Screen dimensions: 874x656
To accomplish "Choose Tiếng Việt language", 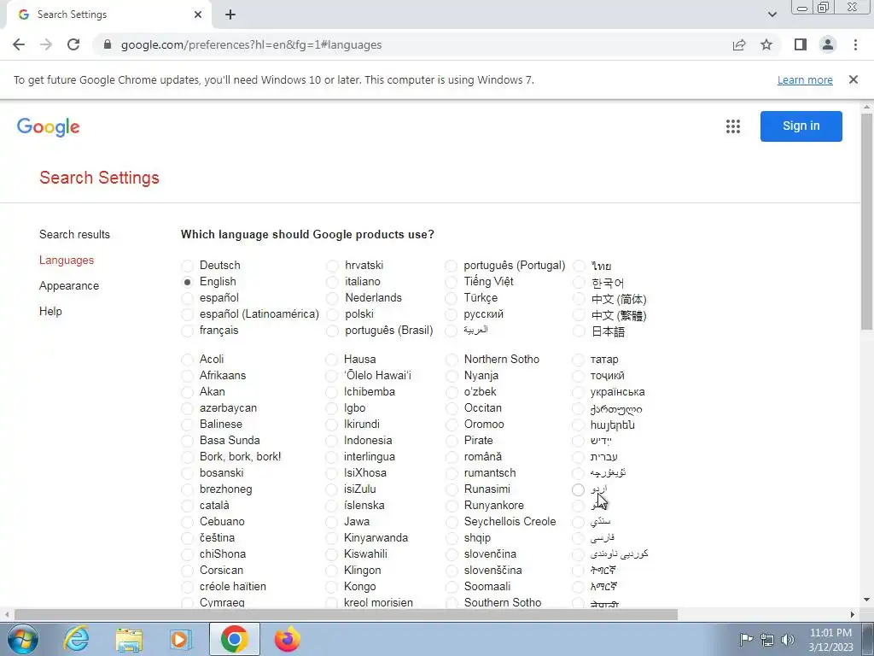I will point(452,282).
